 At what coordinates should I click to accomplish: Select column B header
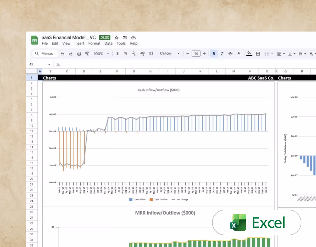tap(51, 71)
